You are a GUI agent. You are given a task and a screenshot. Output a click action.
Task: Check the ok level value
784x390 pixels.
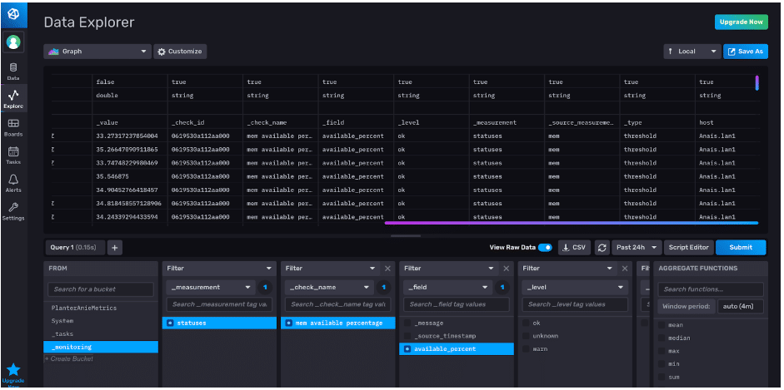[x=526, y=323]
